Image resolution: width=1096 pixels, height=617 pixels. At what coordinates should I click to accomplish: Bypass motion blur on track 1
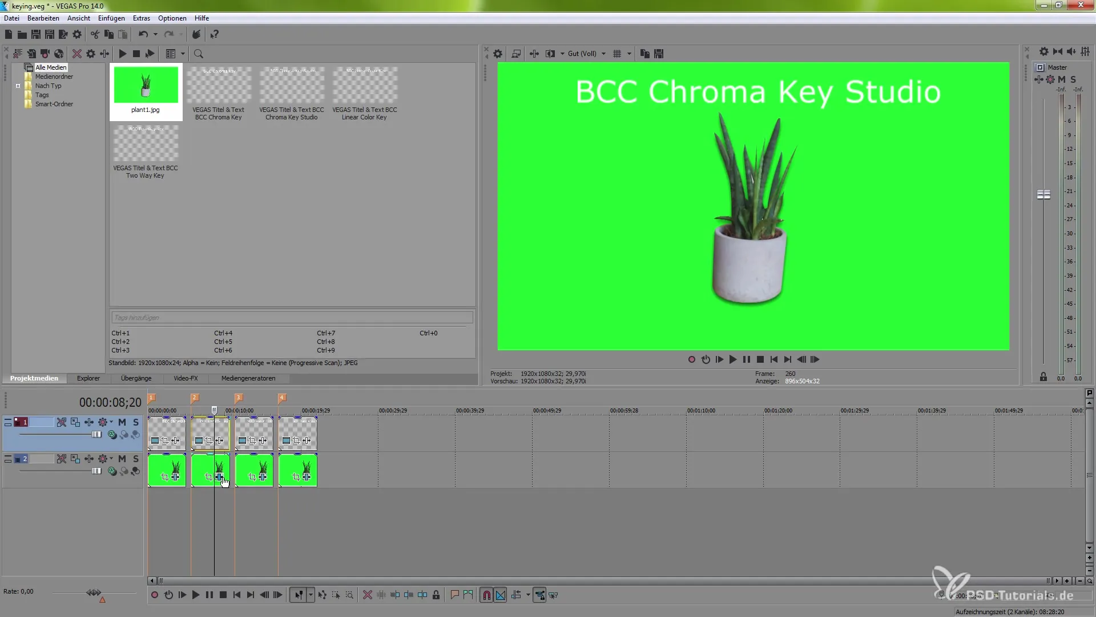[62, 422]
